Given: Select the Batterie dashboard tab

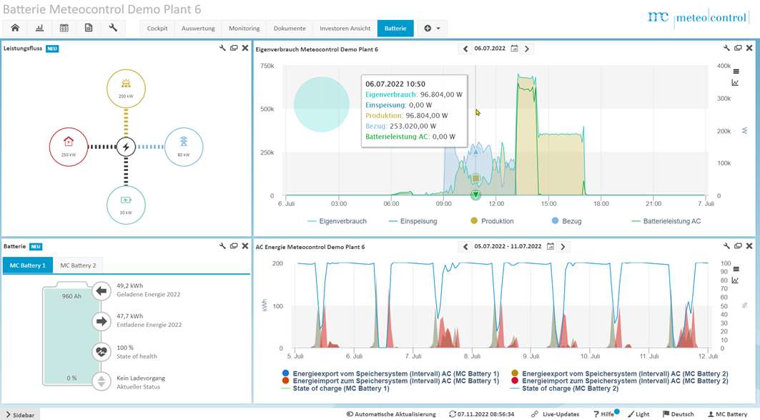Looking at the screenshot, I should tap(395, 29).
